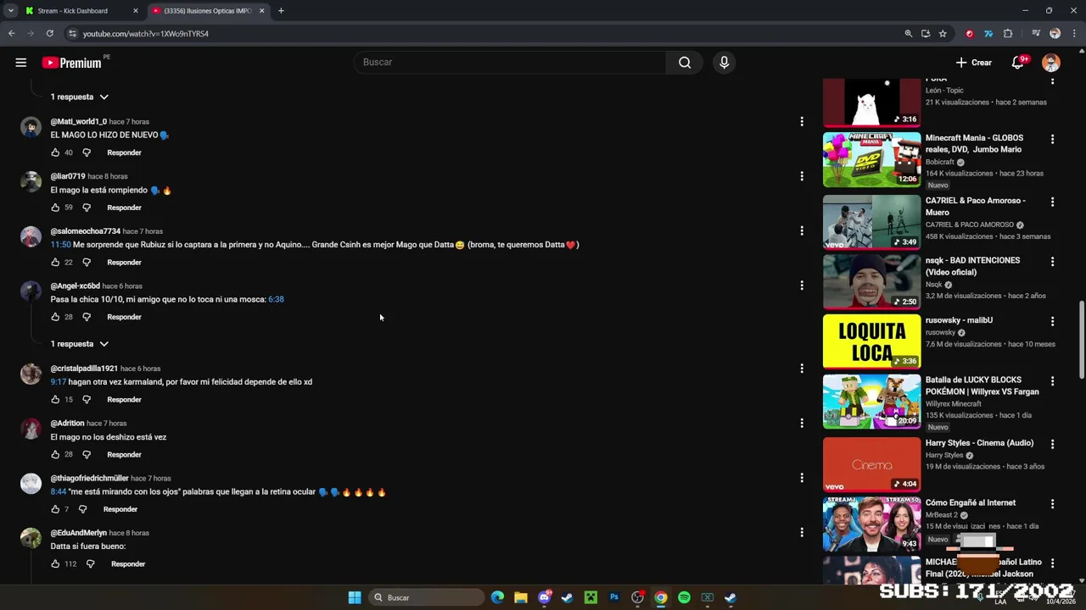Jump to timestamp 6:38 in comment
Screen dimensions: 1086x610
tap(276, 299)
